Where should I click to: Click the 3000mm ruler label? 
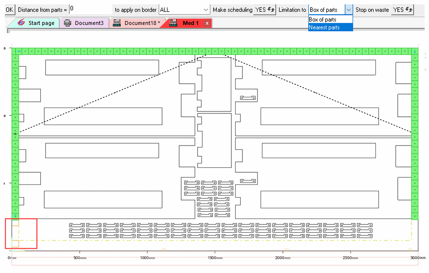click(x=418, y=258)
